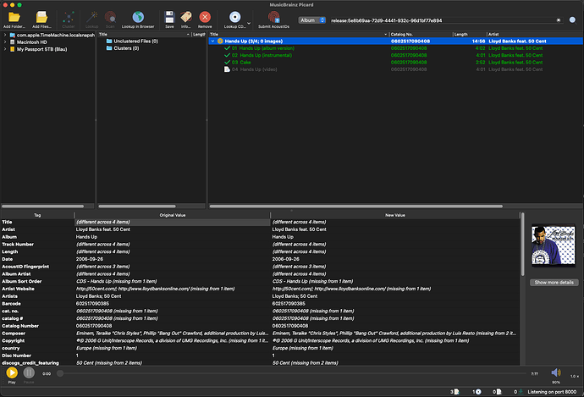Click the Listening on port 8000 status text
This screenshot has width=584, height=397.
pos(552,392)
